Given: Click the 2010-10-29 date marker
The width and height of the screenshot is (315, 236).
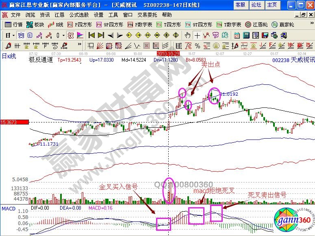Looking at the screenshot, I should [x=167, y=53].
